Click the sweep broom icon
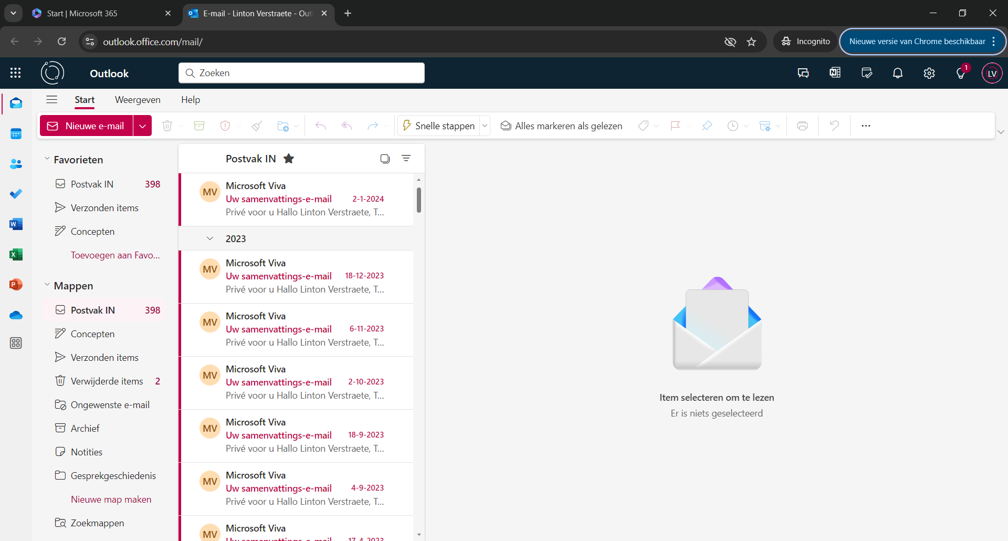Viewport: 1008px width, 541px height. pyautogui.click(x=257, y=126)
